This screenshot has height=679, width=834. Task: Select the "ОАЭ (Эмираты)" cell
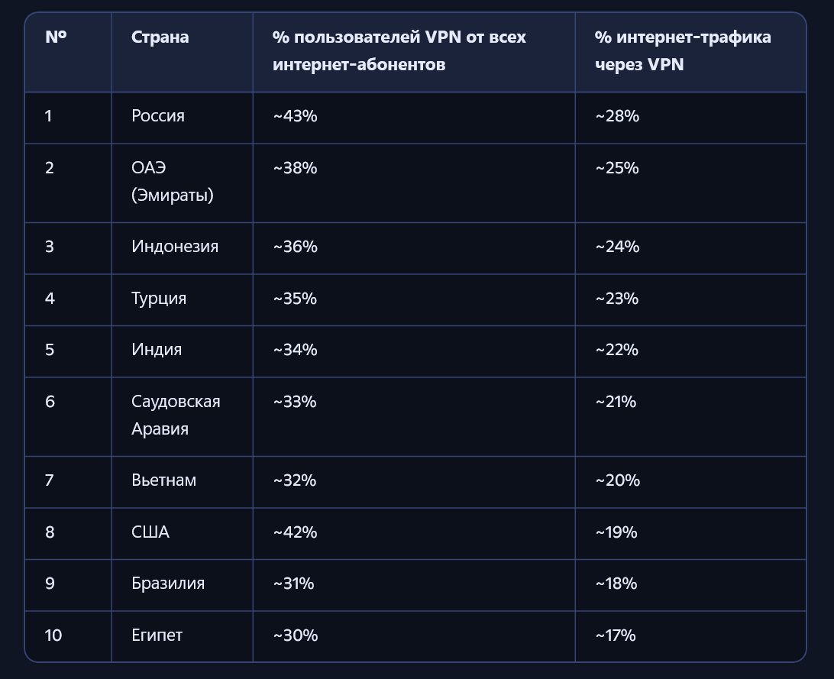tap(172, 182)
